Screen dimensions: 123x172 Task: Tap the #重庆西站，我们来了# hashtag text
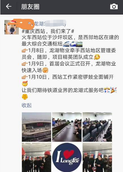pos(48,31)
